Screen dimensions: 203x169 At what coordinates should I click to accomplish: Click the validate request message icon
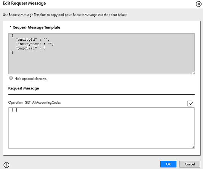[190, 104]
